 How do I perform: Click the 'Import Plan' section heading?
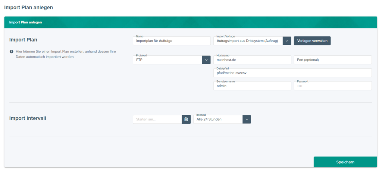[23, 40]
